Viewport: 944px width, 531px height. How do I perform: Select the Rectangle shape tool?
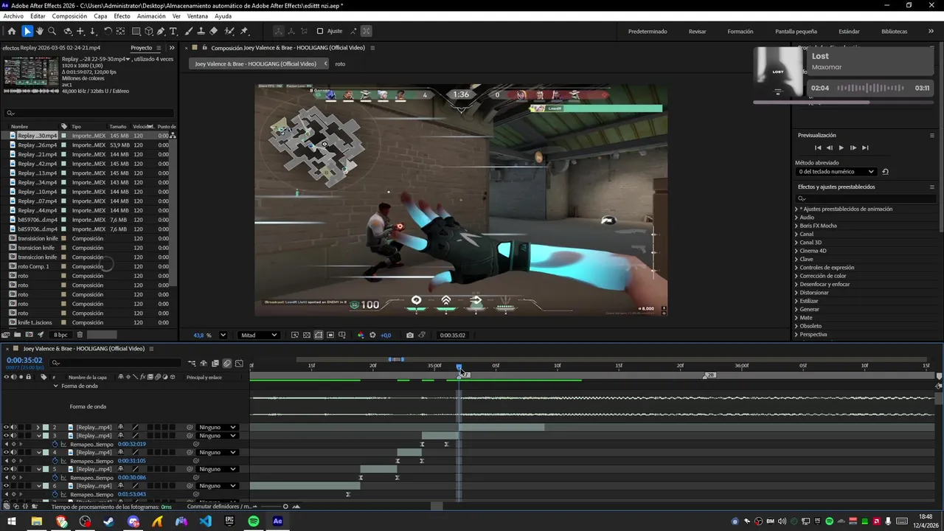[136, 31]
